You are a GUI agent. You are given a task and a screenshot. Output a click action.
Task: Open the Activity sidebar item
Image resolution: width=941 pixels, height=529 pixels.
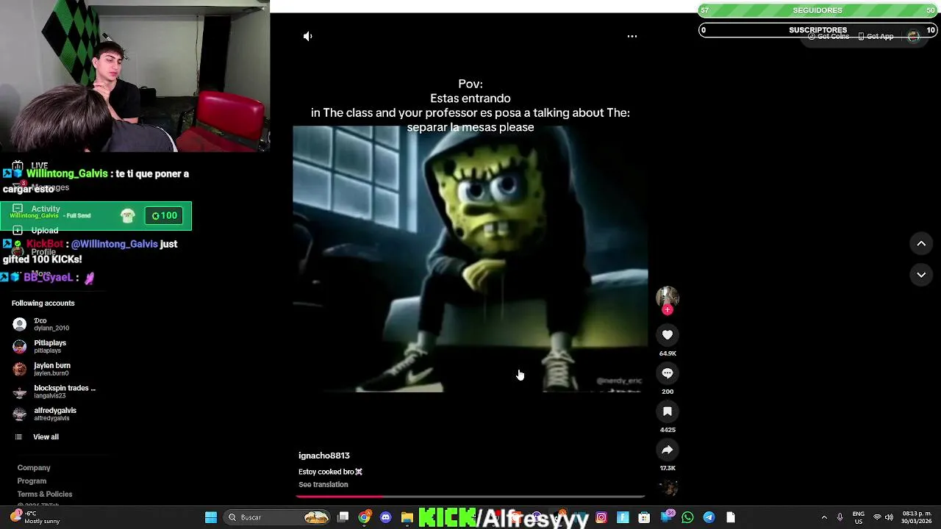click(x=37, y=209)
